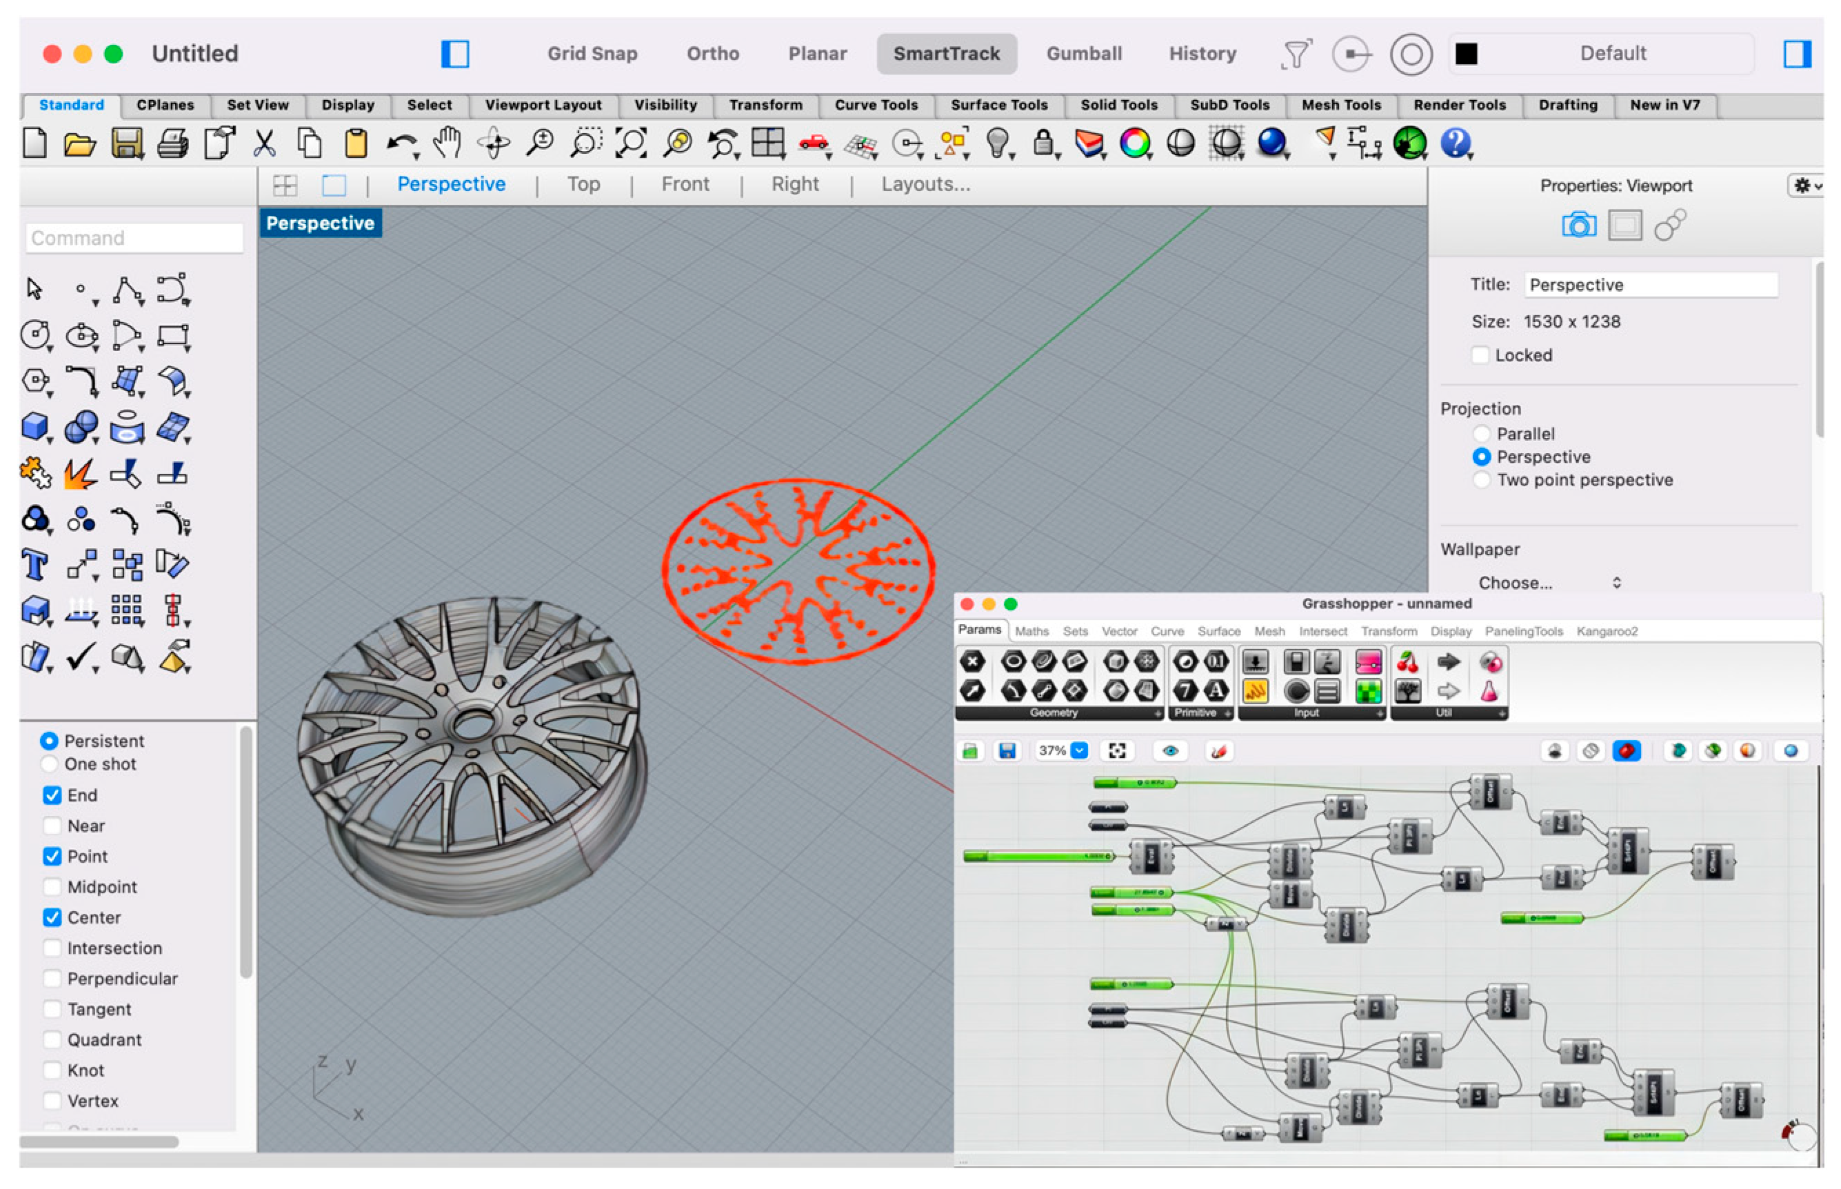Uncheck the End osnap checkbox
This screenshot has height=1189, width=1841.
pyautogui.click(x=52, y=795)
